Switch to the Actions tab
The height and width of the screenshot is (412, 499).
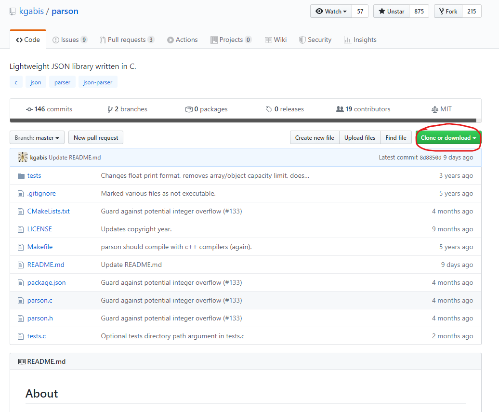(183, 40)
